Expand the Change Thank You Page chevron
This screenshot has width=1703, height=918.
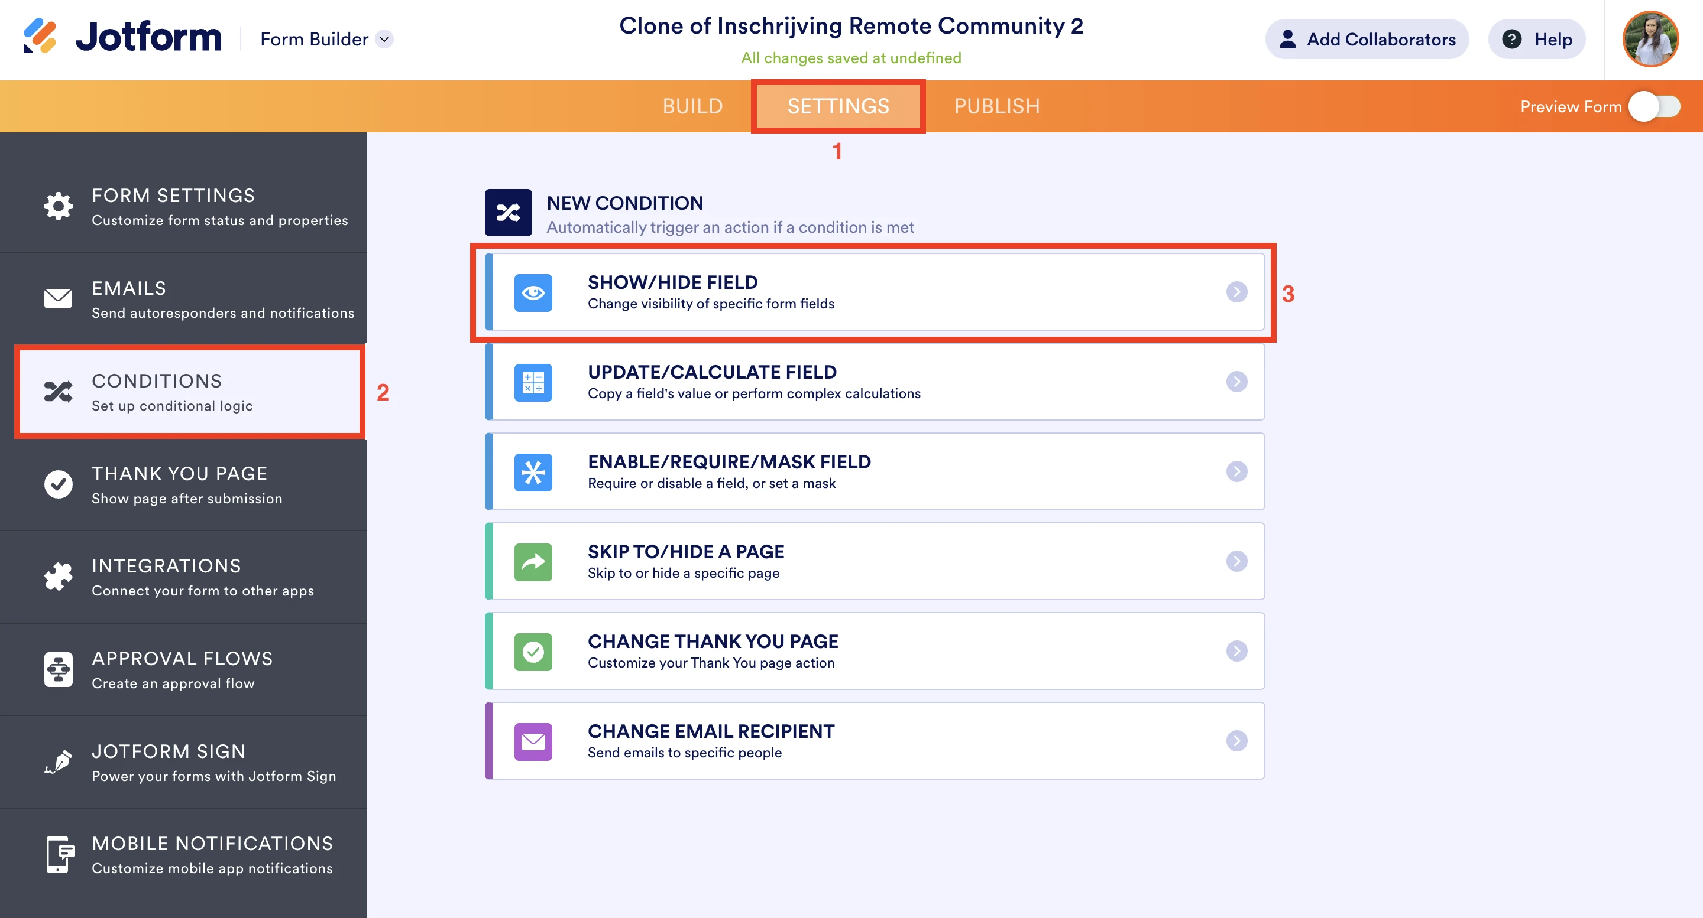tap(1236, 650)
